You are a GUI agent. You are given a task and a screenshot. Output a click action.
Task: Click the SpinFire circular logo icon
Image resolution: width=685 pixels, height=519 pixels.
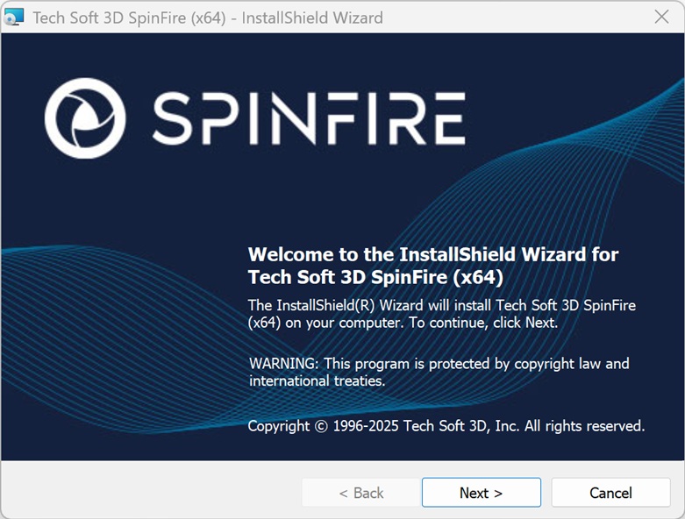pos(84,117)
